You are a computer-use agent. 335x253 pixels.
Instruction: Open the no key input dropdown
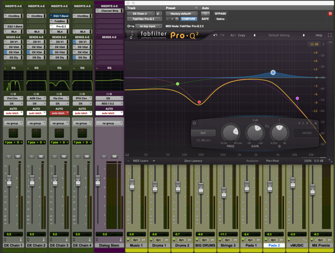[149, 26]
